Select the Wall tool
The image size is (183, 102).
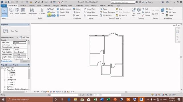11,11
